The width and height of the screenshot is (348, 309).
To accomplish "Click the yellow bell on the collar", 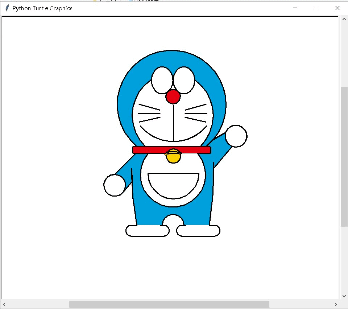I will 173,156.
